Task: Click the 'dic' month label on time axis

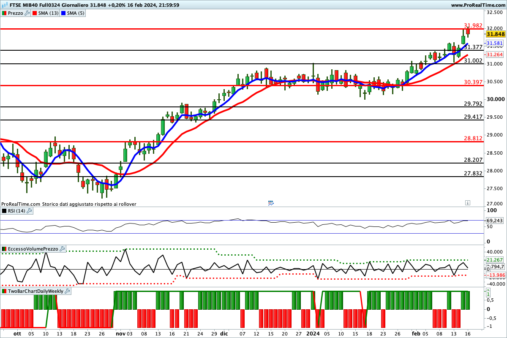Action: pyautogui.click(x=224, y=333)
